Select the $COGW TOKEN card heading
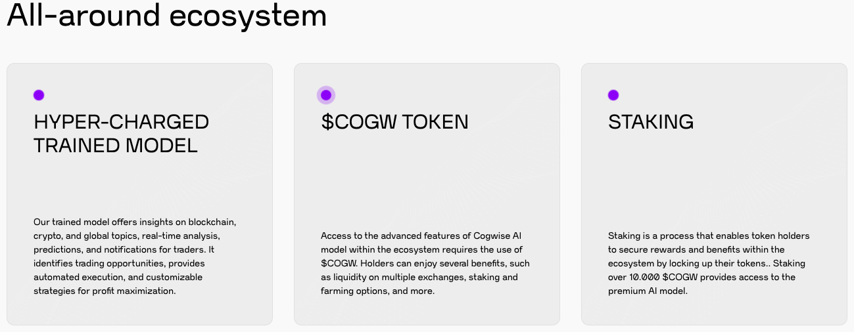This screenshot has height=332, width=854. 394,122
